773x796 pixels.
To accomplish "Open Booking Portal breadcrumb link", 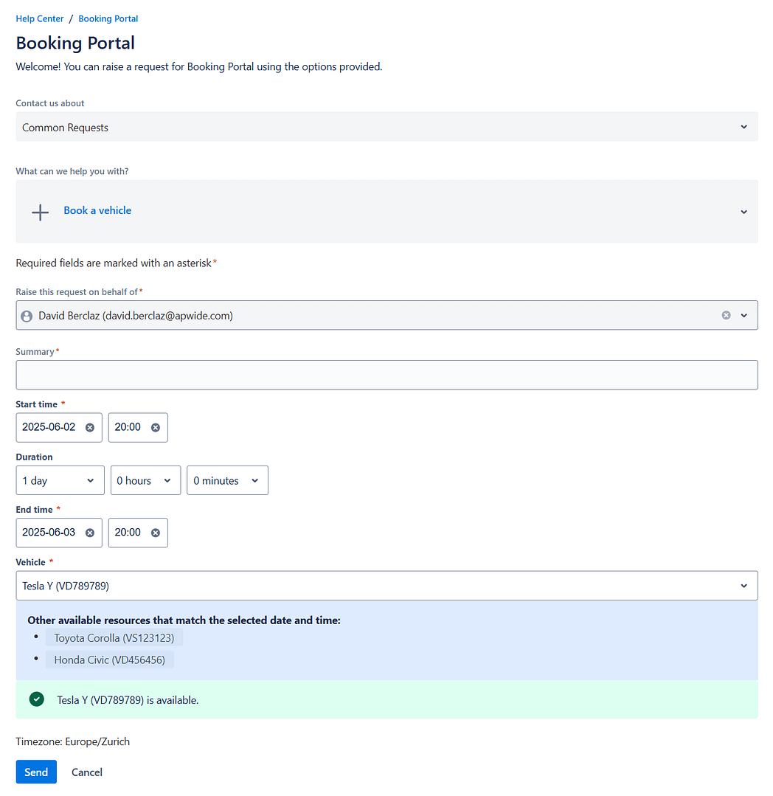I will click(108, 18).
